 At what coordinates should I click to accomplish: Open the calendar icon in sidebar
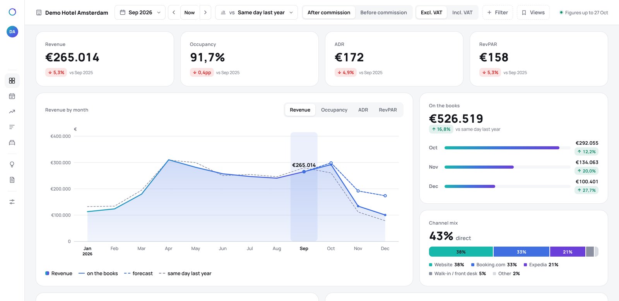tap(12, 96)
